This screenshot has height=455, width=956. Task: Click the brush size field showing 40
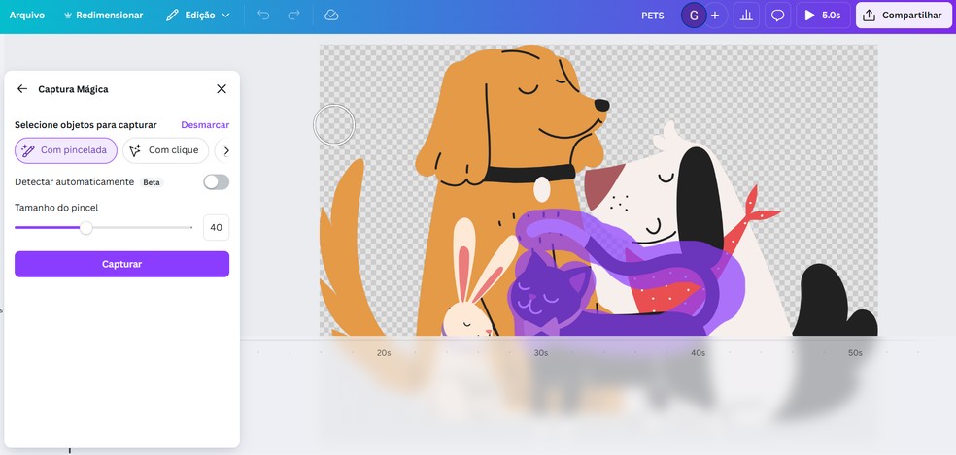(216, 227)
